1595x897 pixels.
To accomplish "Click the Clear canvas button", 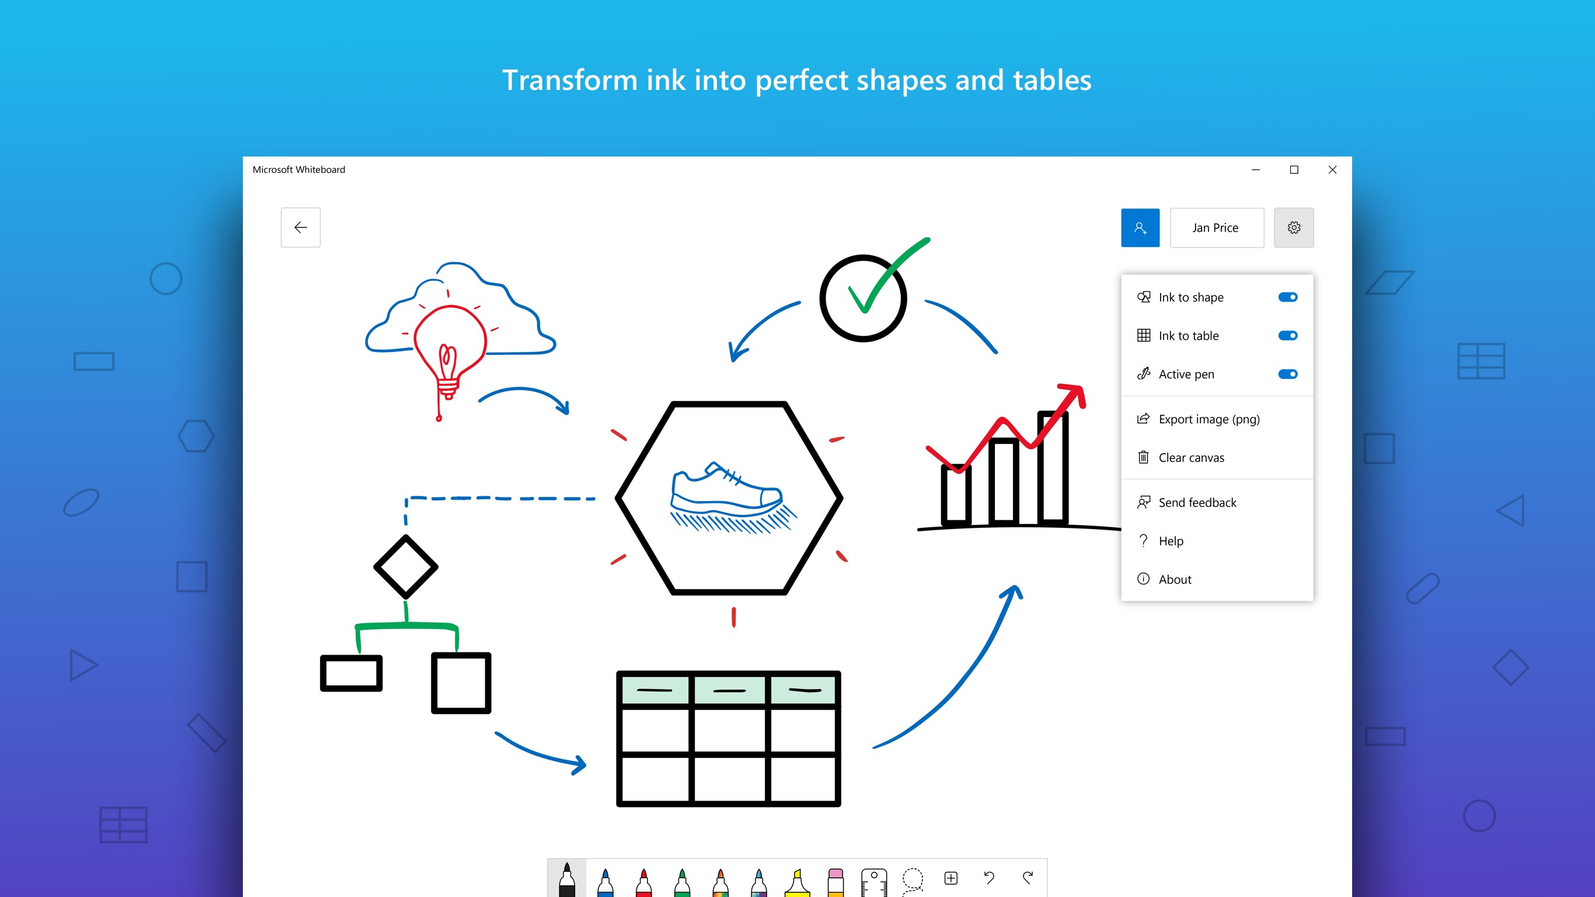I will click(x=1192, y=457).
